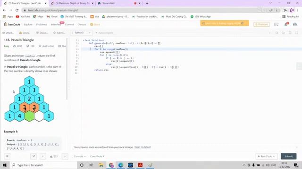
Task: Open the LeetCode Store
Action: click(95, 24)
